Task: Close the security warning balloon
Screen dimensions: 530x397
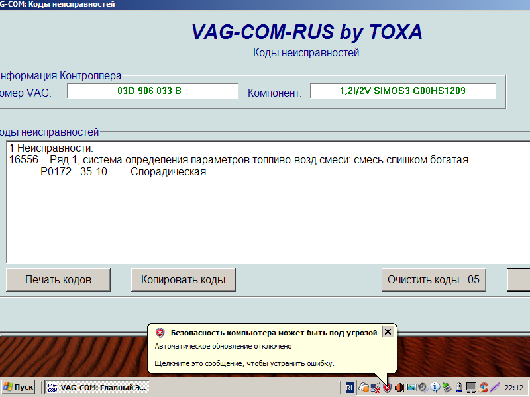Action: click(x=388, y=332)
